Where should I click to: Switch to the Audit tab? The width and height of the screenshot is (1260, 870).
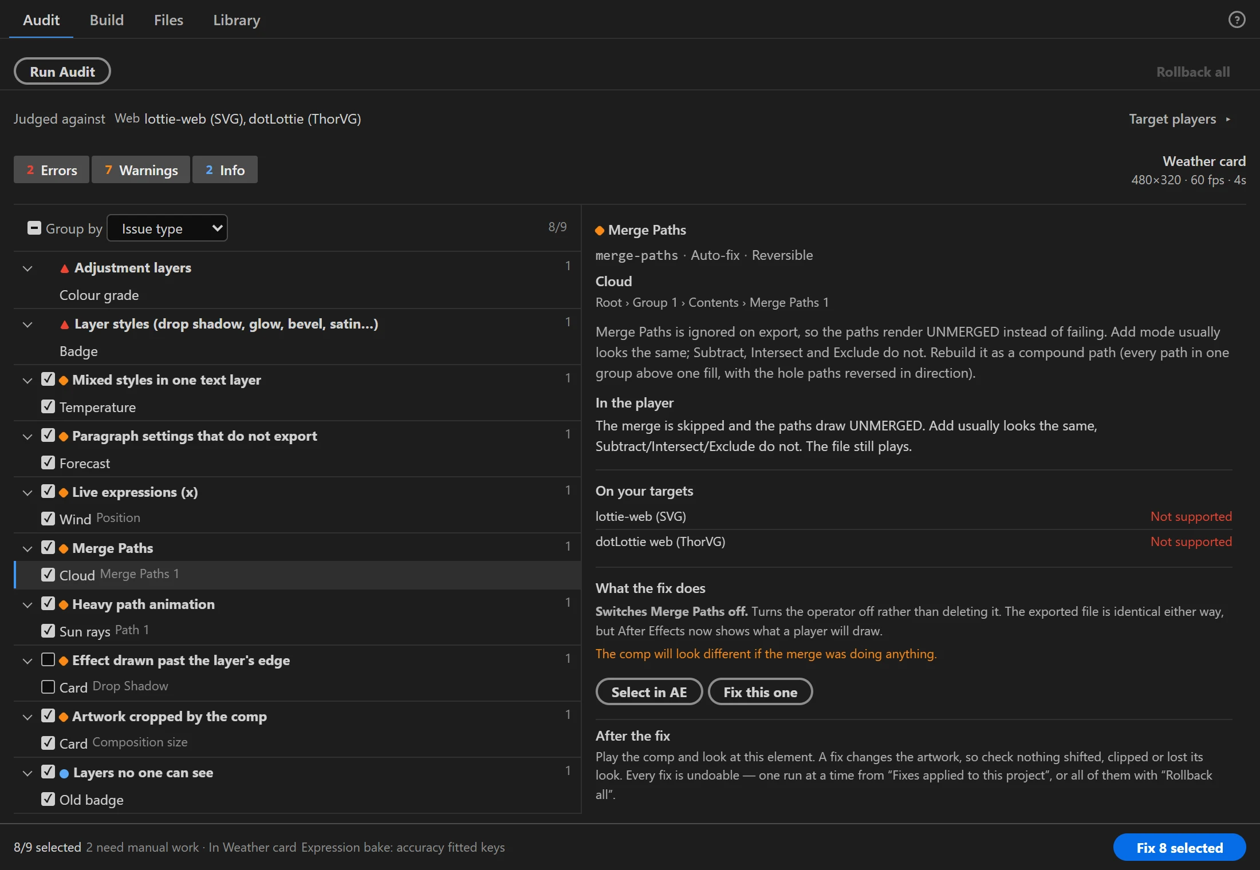[x=41, y=20]
